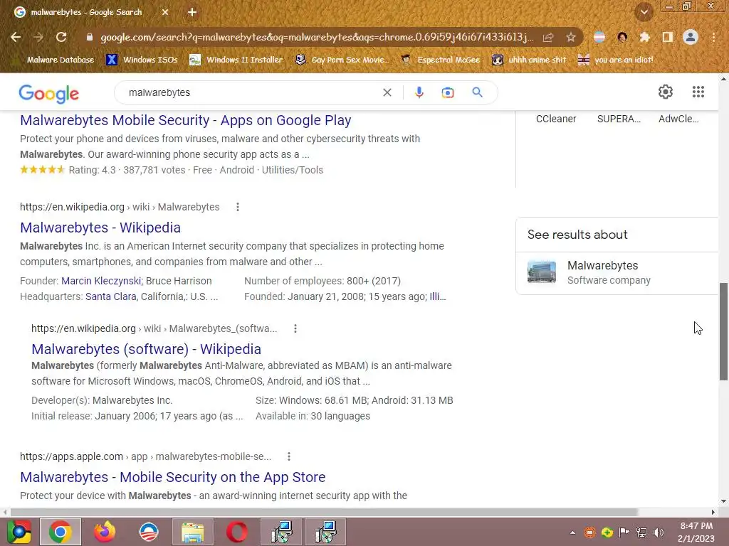The width and height of the screenshot is (729, 546).
Task: Expand the tab search dropdown arrow
Action: click(x=644, y=13)
